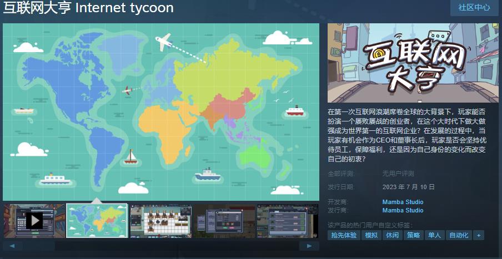
Task: Select the 抢先体验 early access tag
Action: coord(343,235)
